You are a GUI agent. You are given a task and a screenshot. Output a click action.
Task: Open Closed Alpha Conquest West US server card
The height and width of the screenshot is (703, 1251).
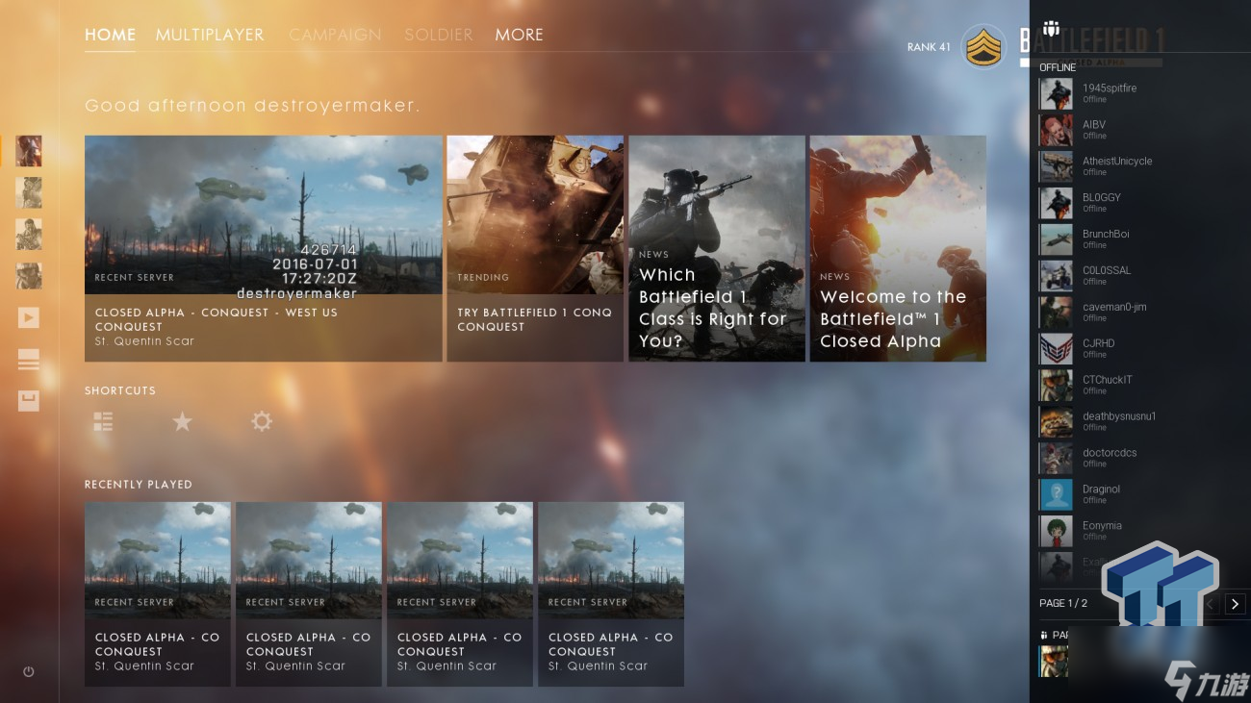[x=264, y=248]
